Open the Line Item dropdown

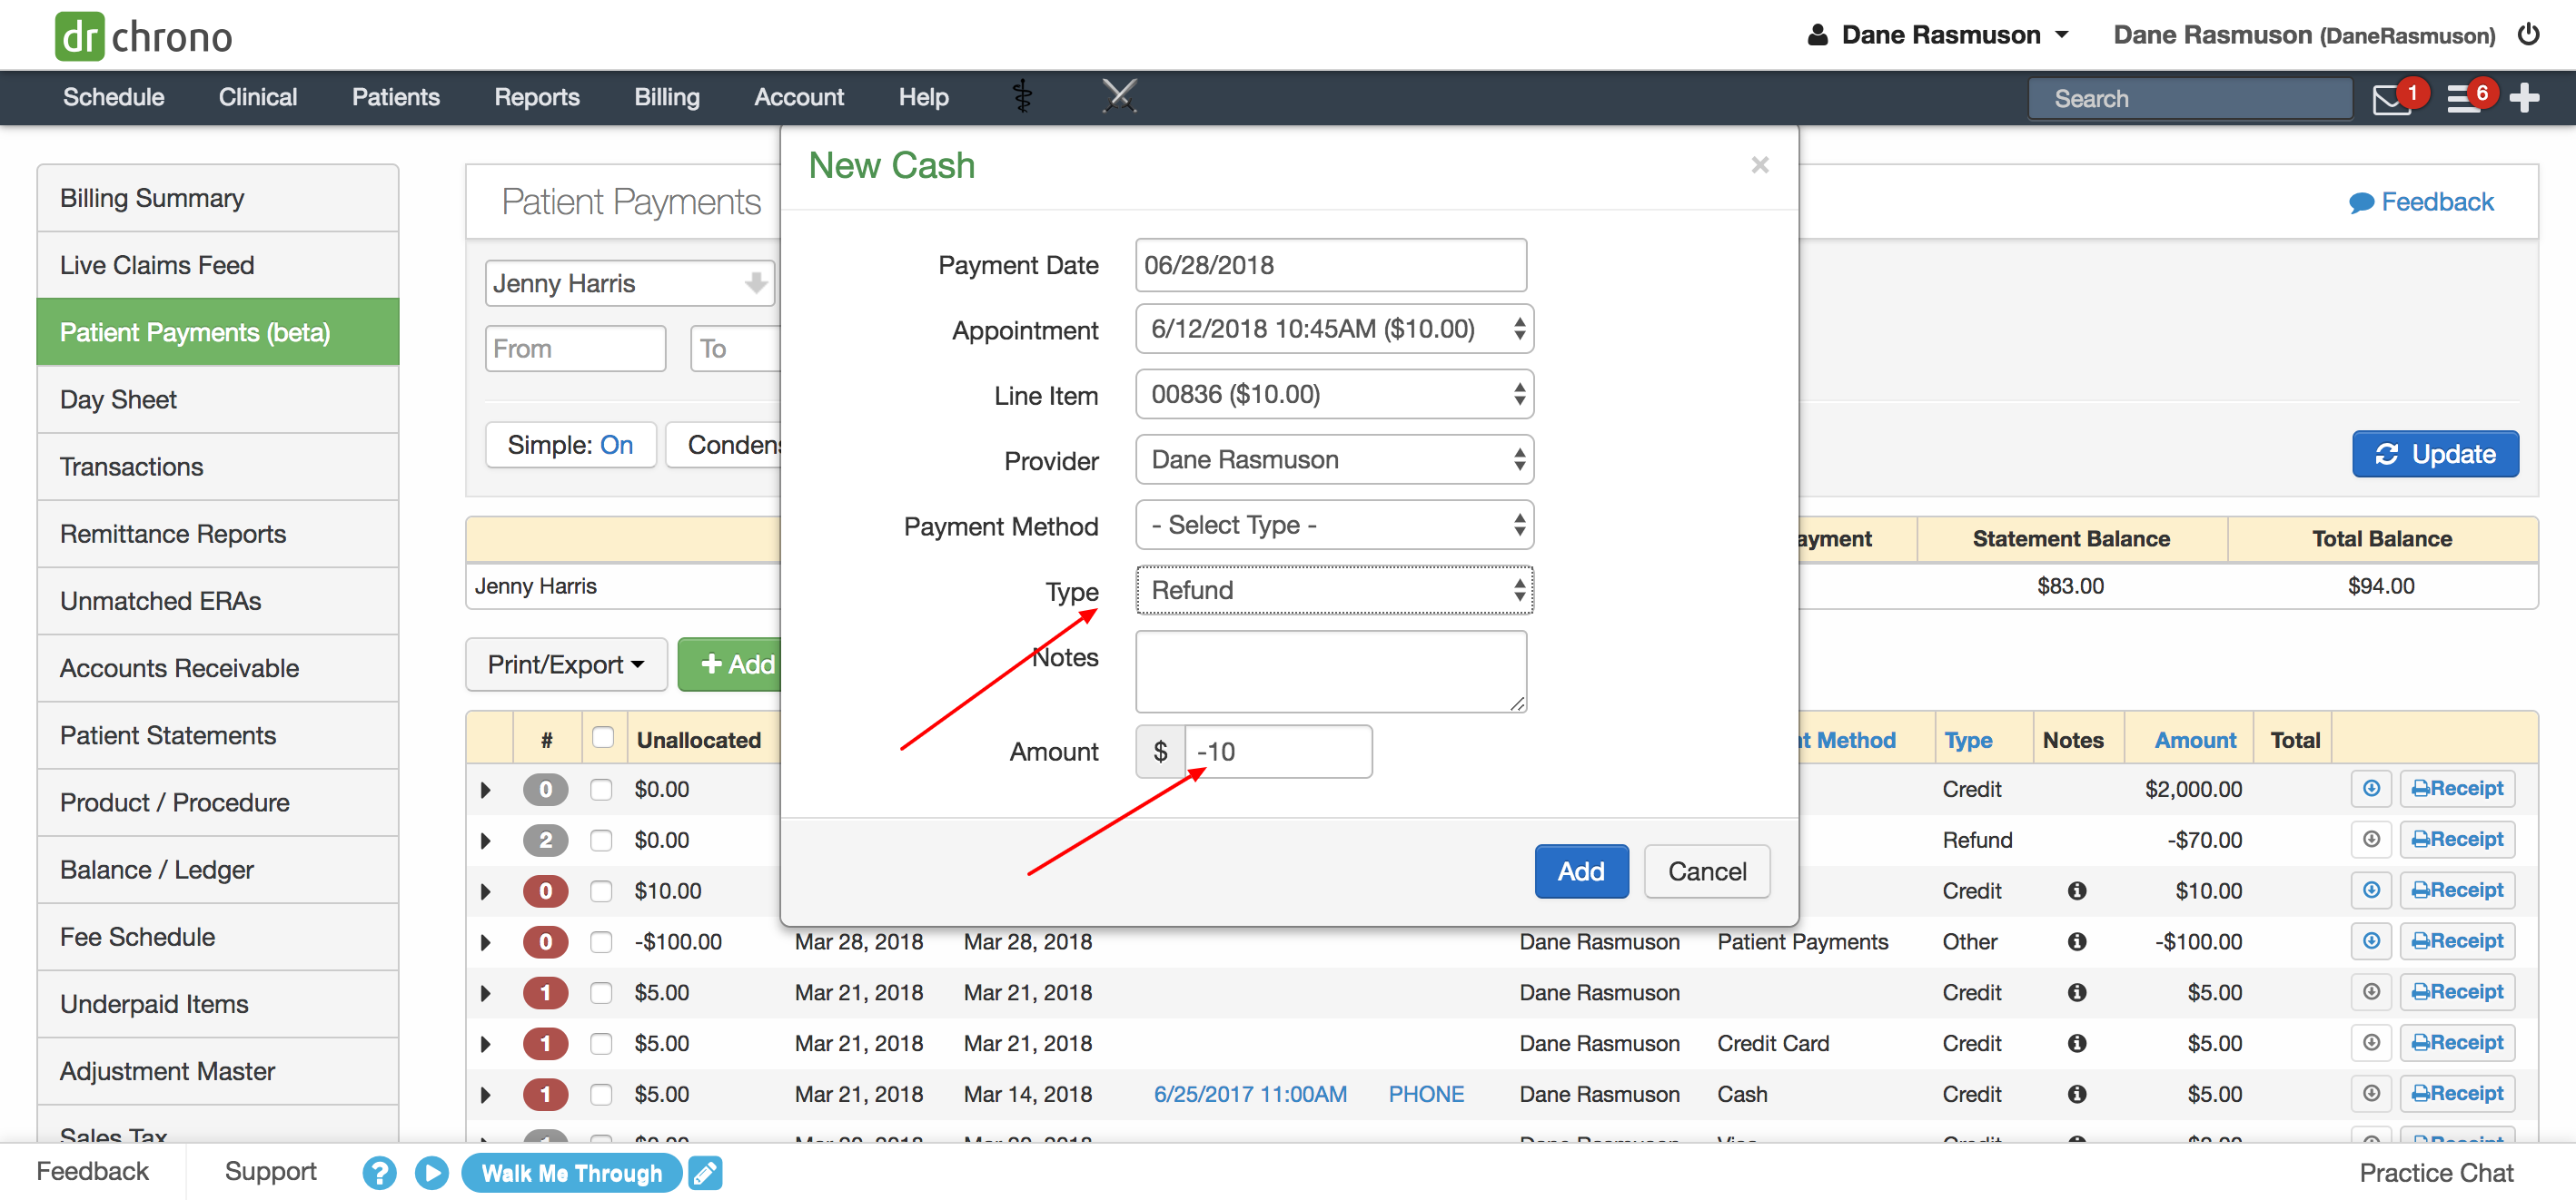1334,394
